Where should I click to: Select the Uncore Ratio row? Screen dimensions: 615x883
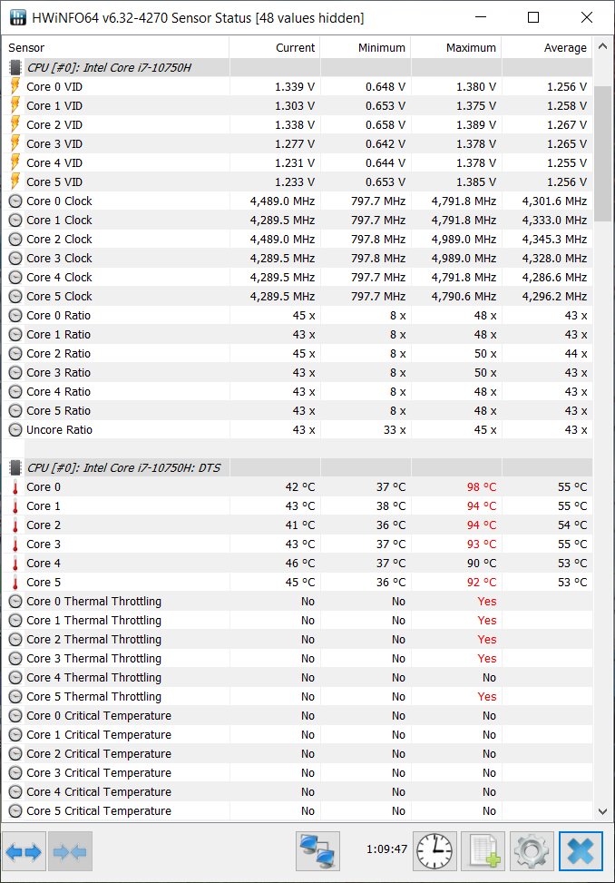pos(298,429)
